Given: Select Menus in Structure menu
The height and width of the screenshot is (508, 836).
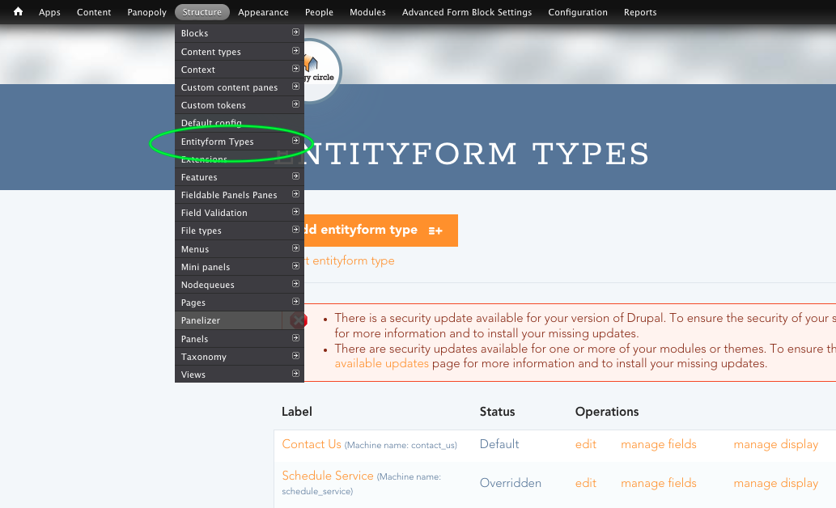Looking at the screenshot, I should click(x=240, y=249).
